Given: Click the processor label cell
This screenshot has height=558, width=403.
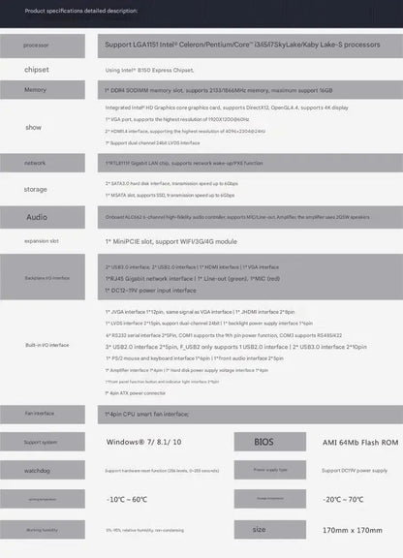Looking at the screenshot, I should coord(43,46).
